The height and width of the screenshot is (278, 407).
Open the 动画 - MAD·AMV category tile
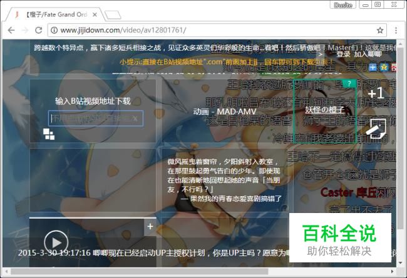pos(225,112)
